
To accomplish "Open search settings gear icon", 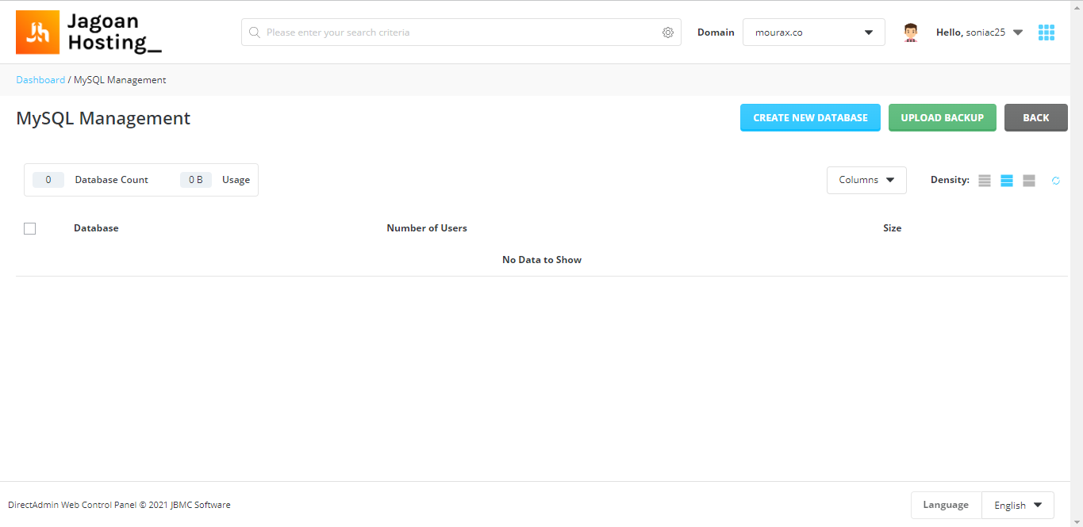I will tap(668, 32).
